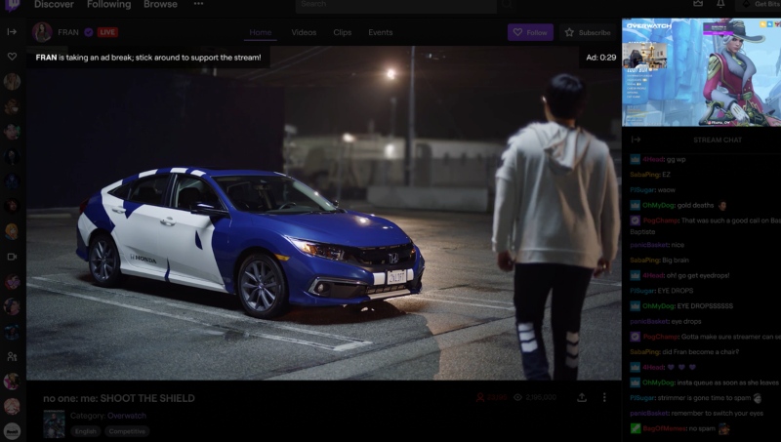Click the followed channels heart icon in sidebar
Screen dimensions: 781x442
coord(12,57)
